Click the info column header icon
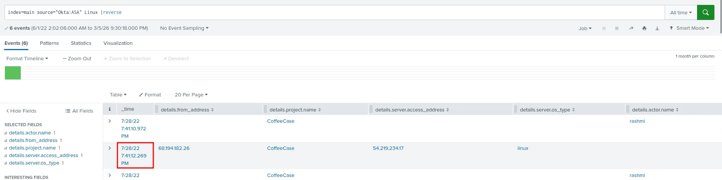The image size is (722, 180). pyautogui.click(x=110, y=109)
